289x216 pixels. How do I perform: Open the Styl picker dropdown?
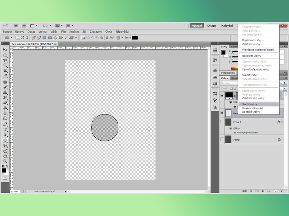point(120,37)
